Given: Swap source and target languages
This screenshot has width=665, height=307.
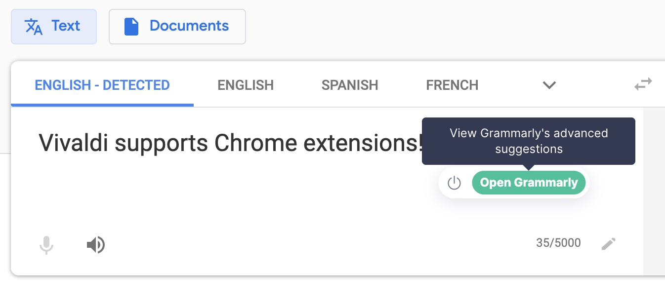Looking at the screenshot, I should [643, 85].
